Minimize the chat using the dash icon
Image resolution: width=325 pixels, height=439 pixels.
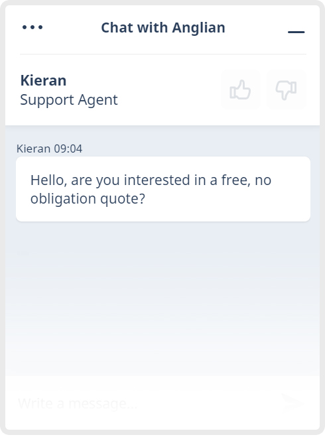(x=296, y=32)
